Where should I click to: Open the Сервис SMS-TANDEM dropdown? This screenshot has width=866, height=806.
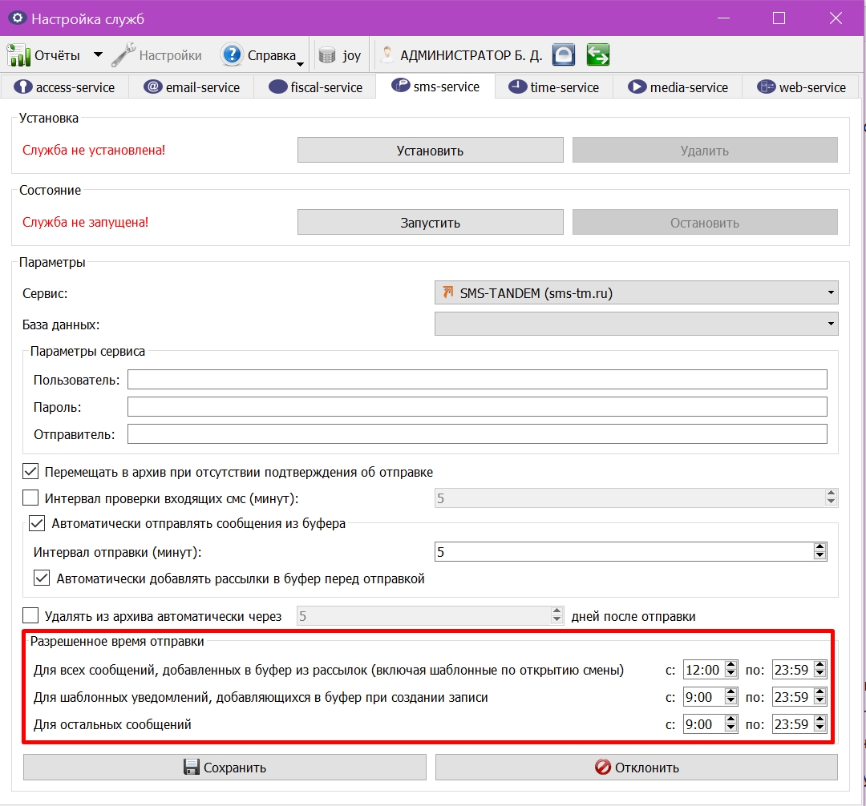636,293
